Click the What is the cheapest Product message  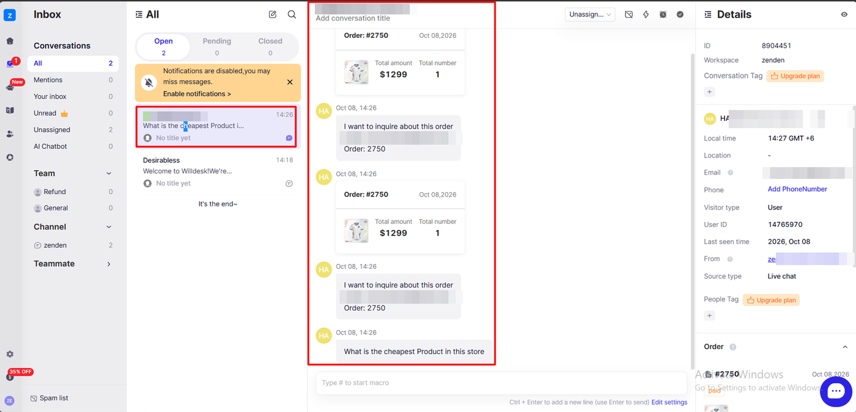pos(414,352)
